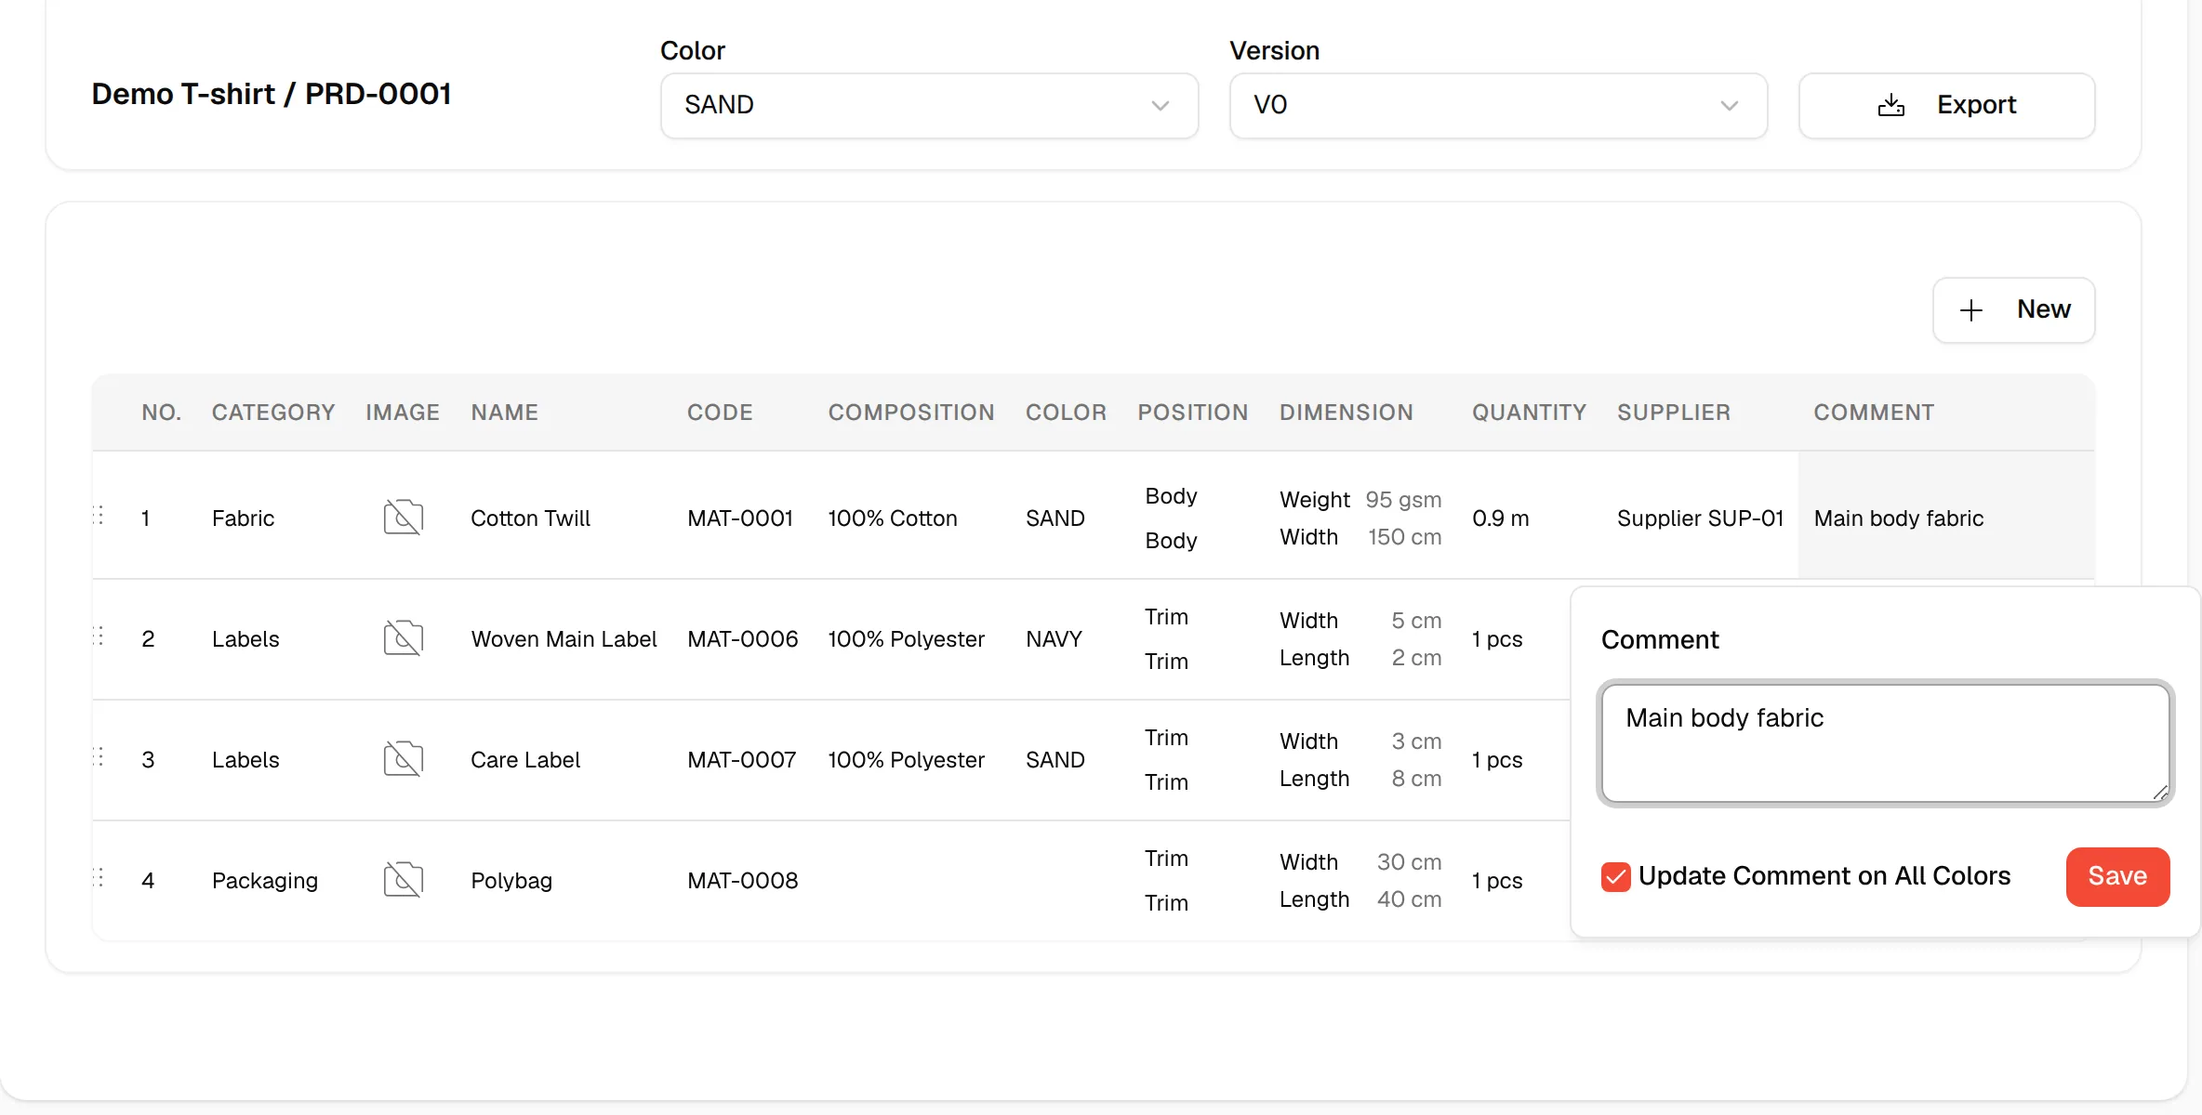Click the Export button label
Viewport: 2202px width, 1115px height.
(x=1976, y=105)
